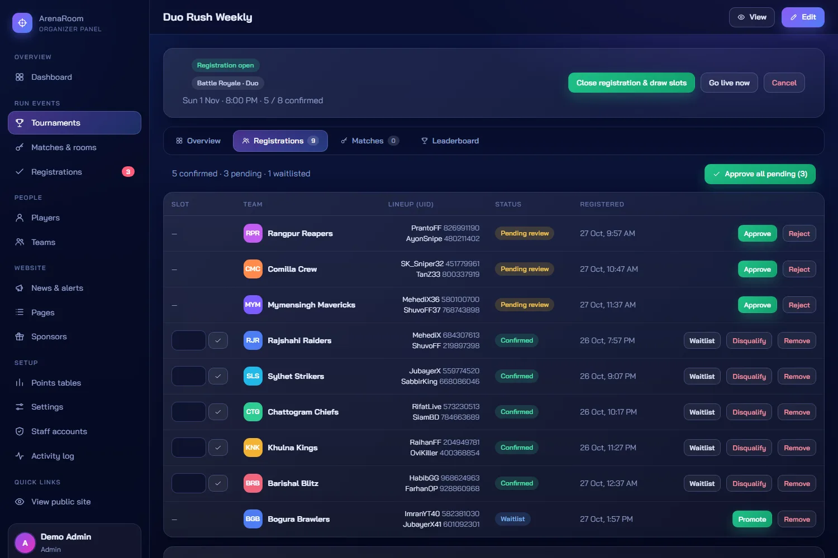Screen dimensions: 838x558
Task: Click the Activity log pulse icon
Action: point(20,456)
